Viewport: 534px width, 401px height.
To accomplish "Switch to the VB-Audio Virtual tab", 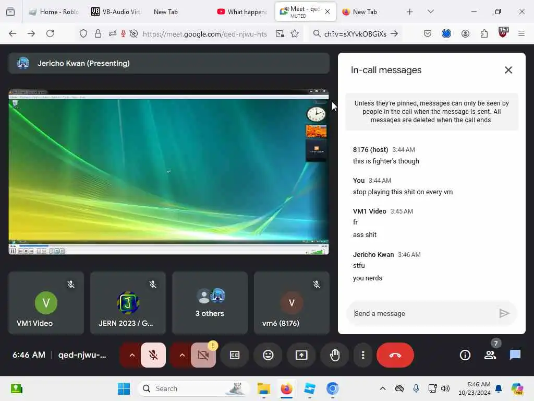I will click(116, 12).
